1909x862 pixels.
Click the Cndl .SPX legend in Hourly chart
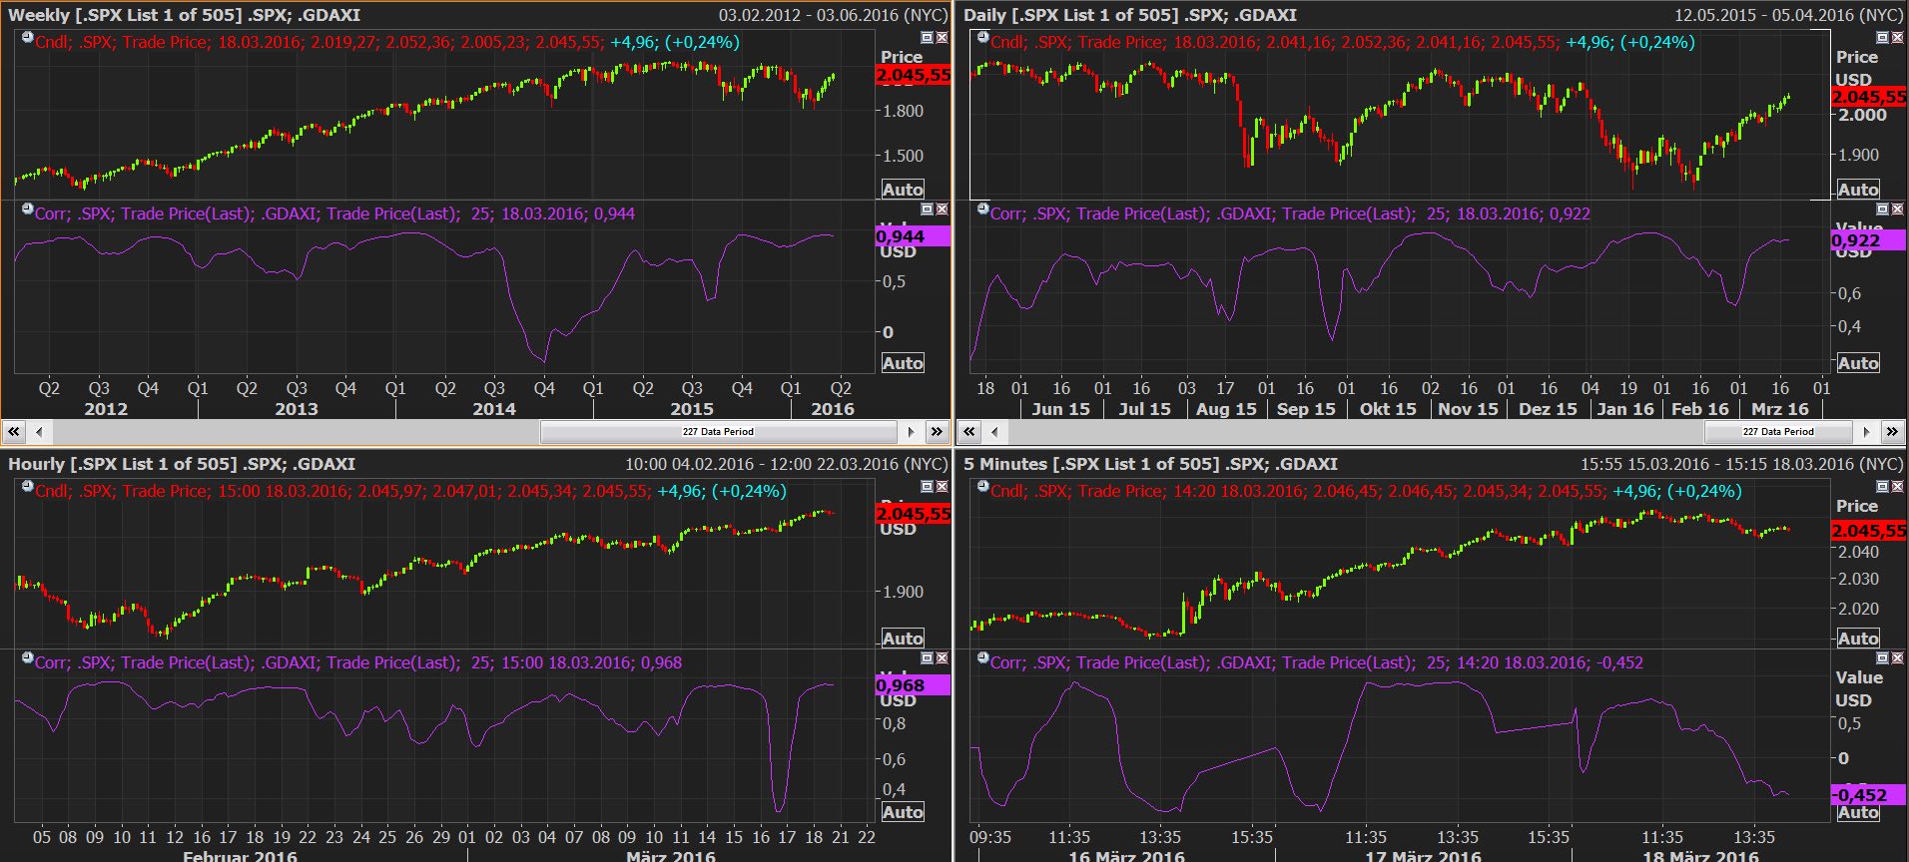[410, 491]
